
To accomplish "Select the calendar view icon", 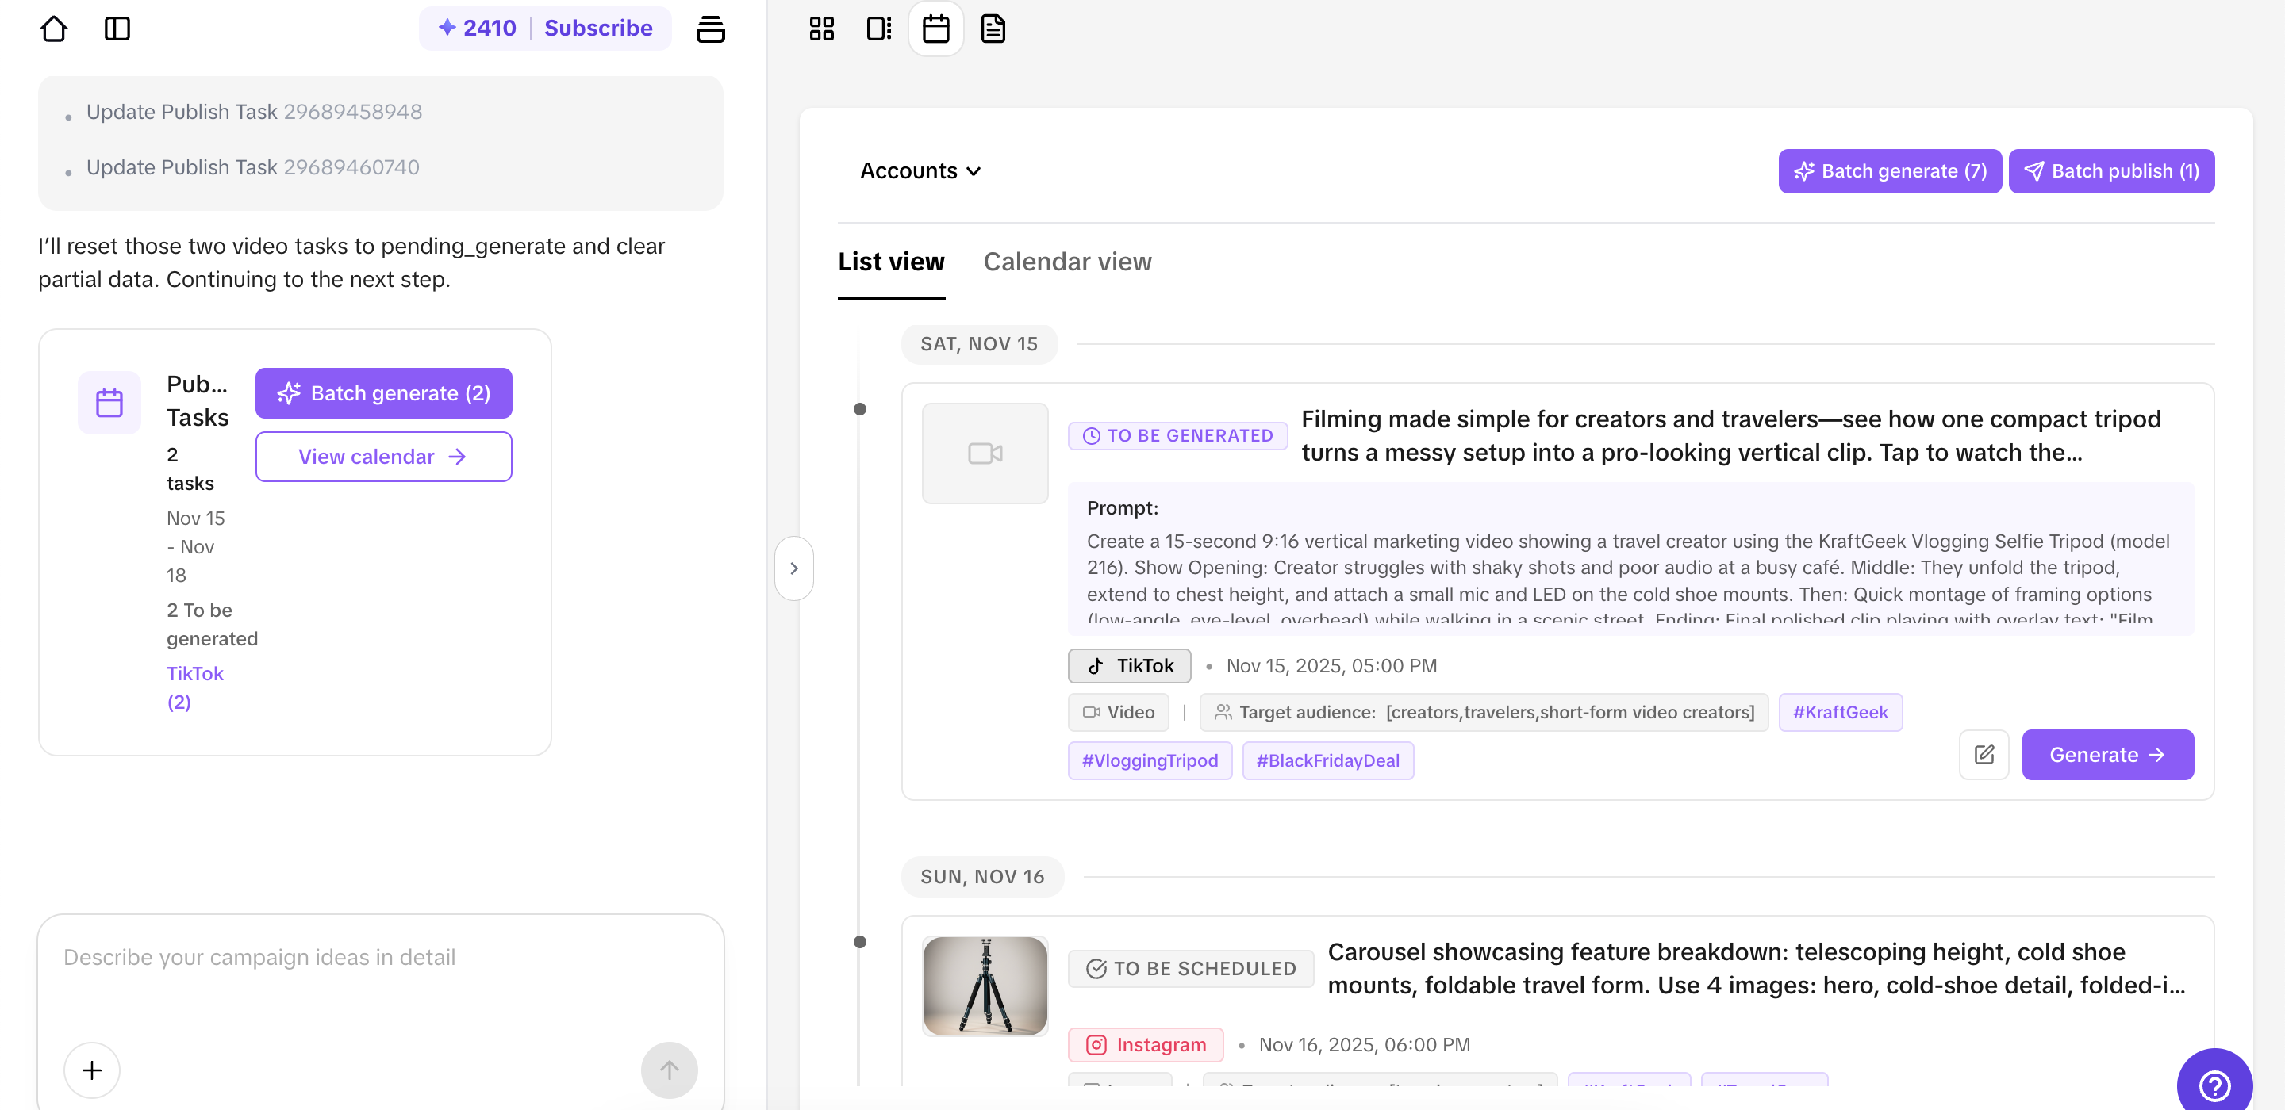I will pos(936,29).
